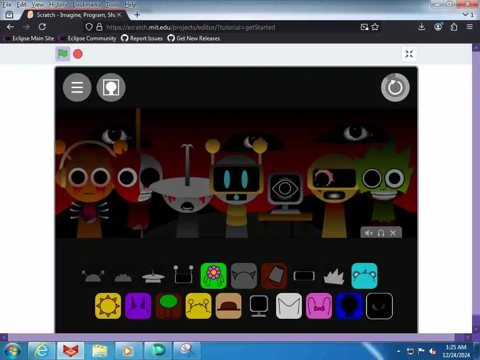Launch Internet Explorer from the taskbar

42,351
